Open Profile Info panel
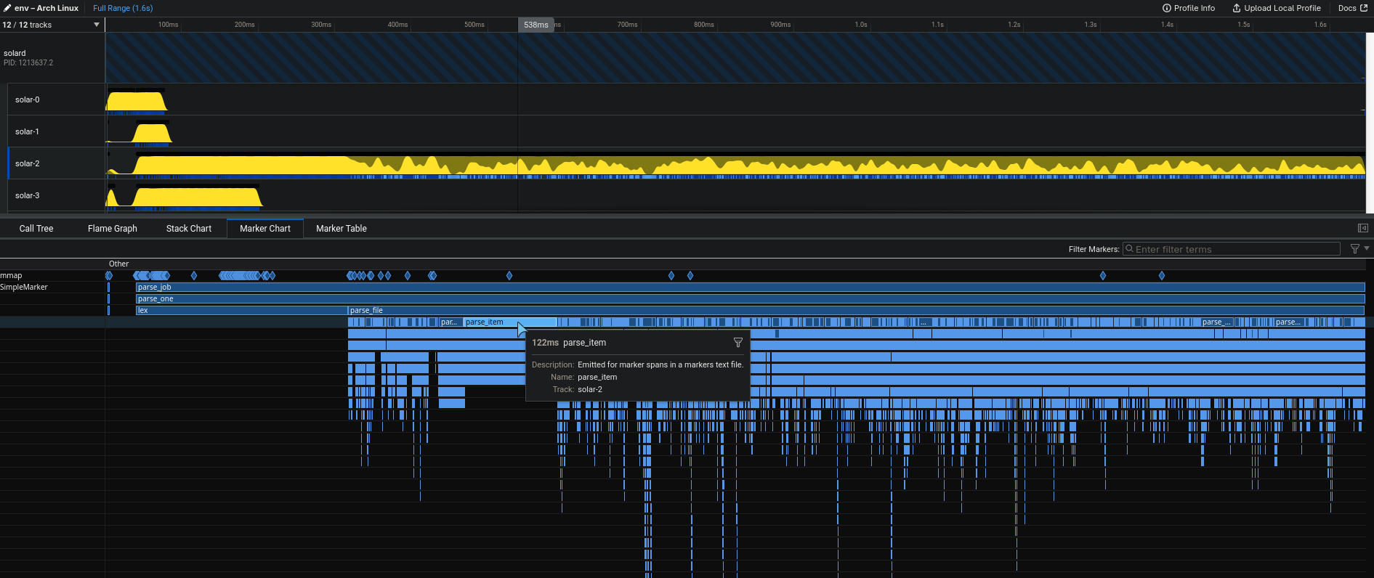Screen dimensions: 1374x578 pos(1189,8)
